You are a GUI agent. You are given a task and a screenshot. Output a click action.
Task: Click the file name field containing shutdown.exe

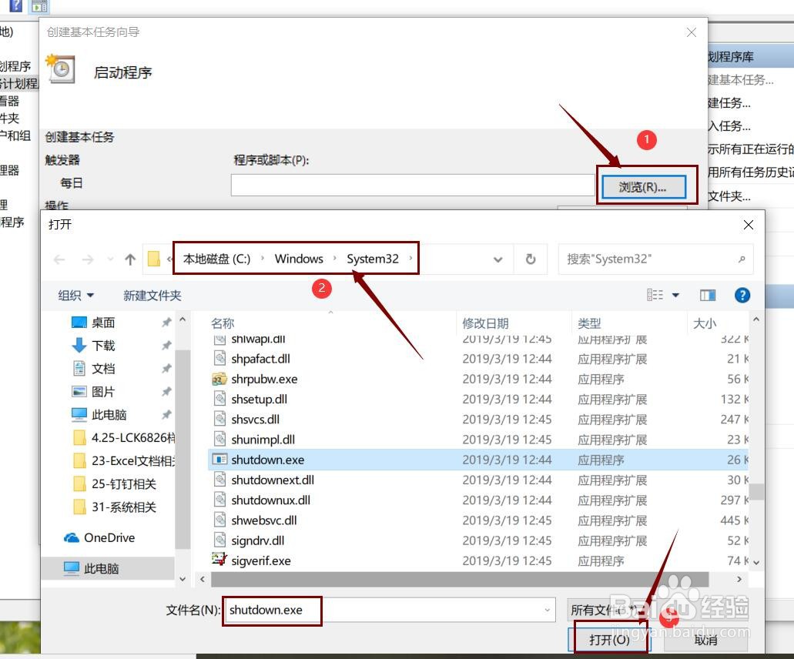[271, 610]
